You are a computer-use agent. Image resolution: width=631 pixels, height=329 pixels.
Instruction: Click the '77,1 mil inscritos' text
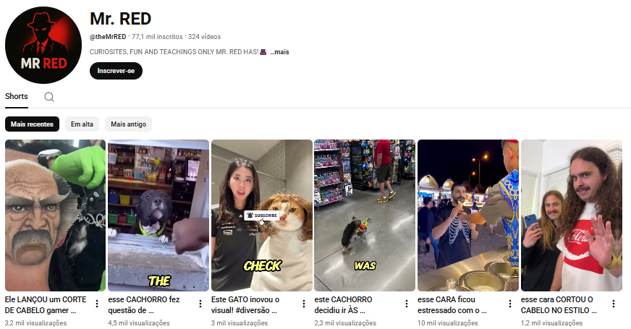(x=157, y=37)
